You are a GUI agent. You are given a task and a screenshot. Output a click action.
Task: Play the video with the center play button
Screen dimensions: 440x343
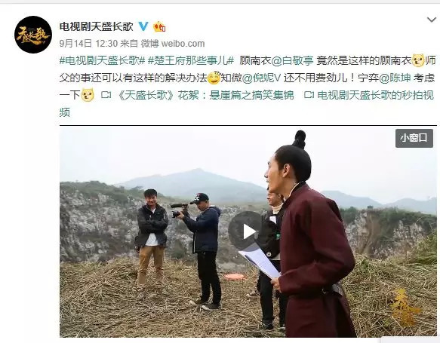coord(246,231)
